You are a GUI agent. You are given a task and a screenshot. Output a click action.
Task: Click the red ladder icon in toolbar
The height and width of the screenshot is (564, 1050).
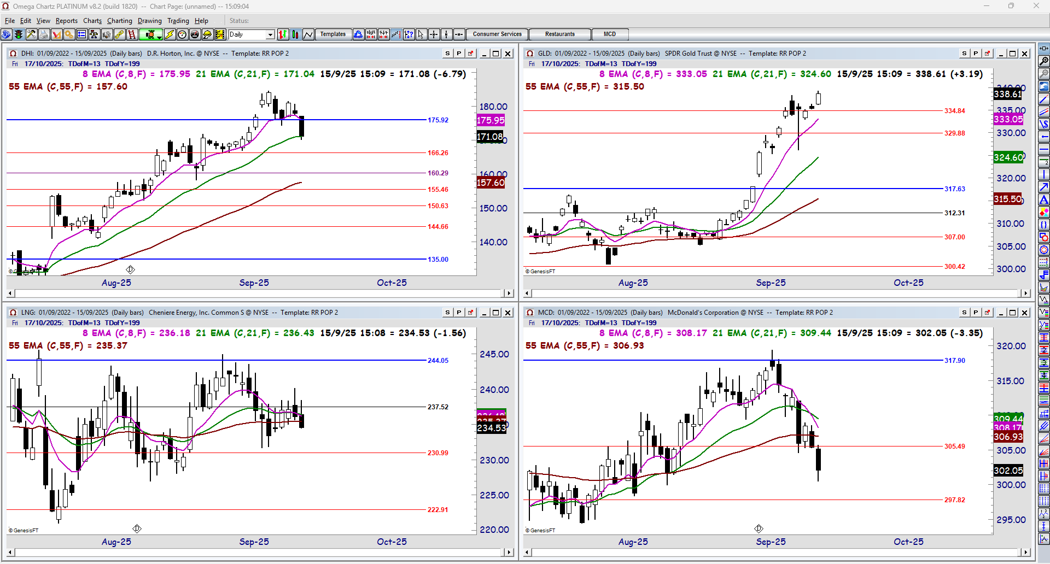click(132, 34)
